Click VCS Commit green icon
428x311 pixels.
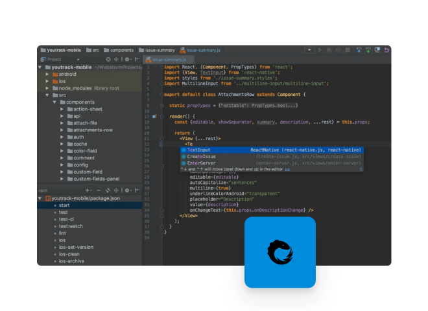click(x=368, y=50)
